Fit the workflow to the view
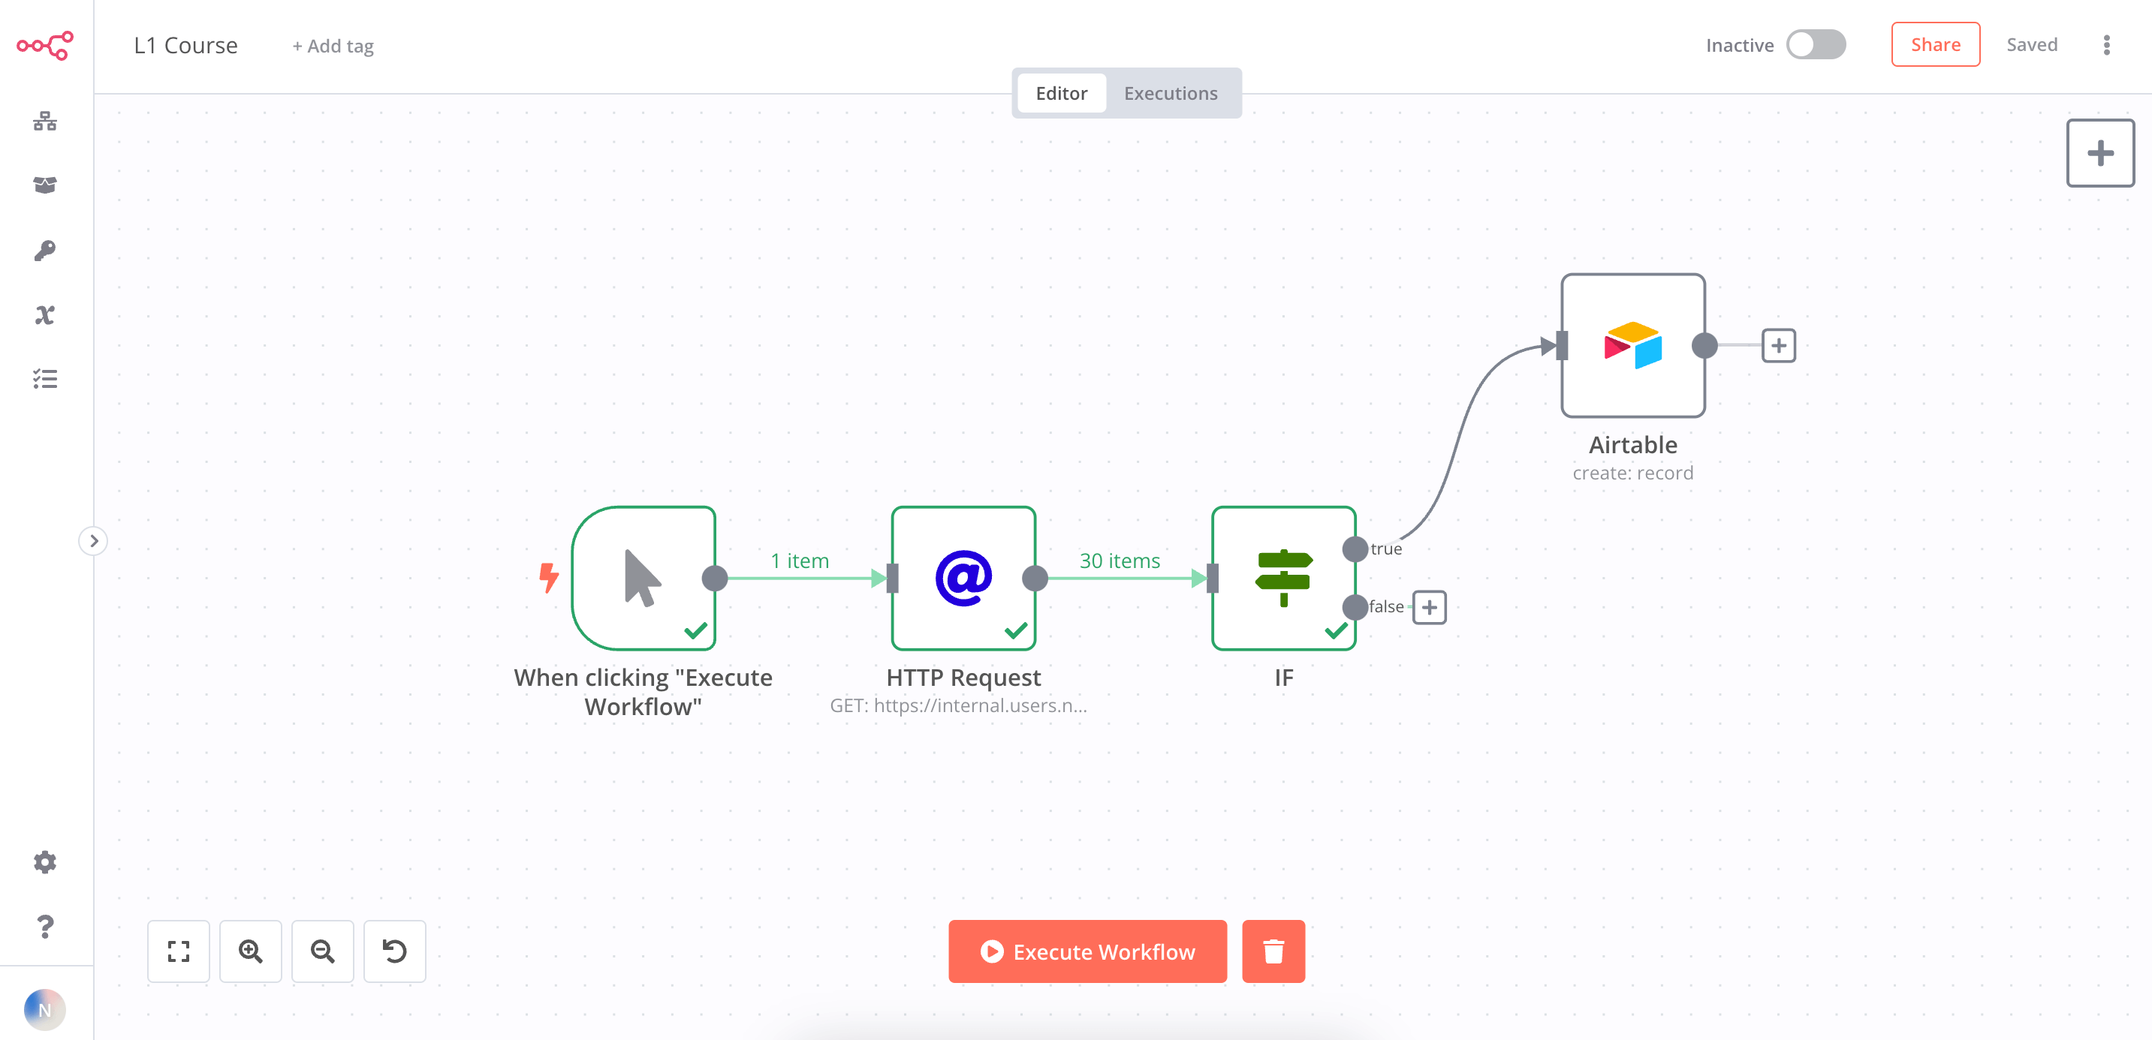The image size is (2152, 1040). [178, 951]
